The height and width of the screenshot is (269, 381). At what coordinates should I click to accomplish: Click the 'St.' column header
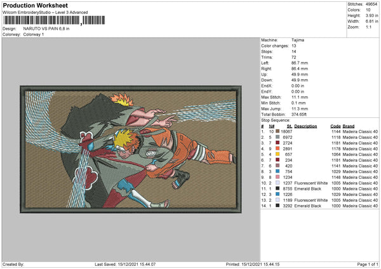290,126
